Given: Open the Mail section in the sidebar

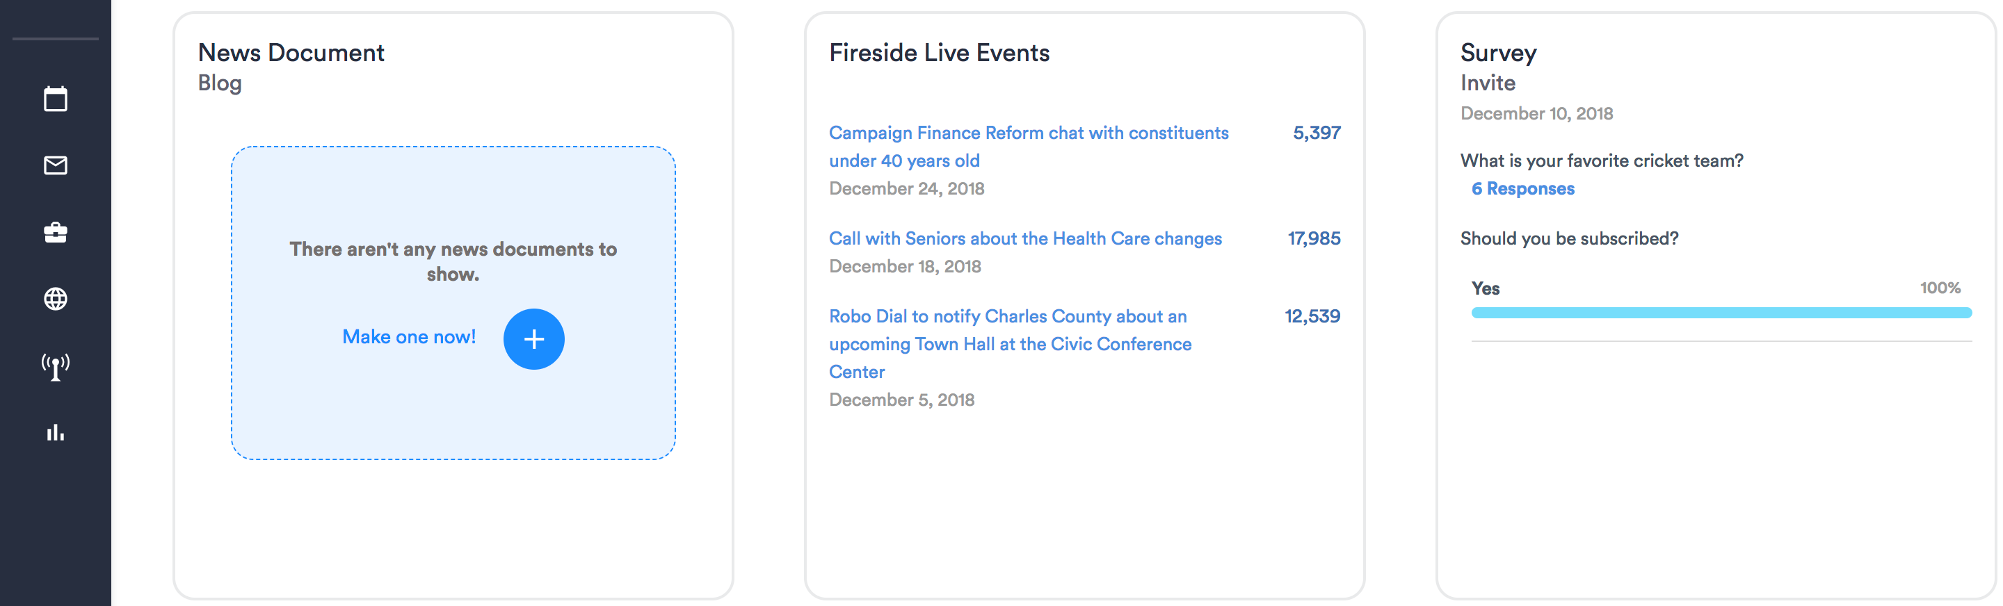Looking at the screenshot, I should 55,165.
